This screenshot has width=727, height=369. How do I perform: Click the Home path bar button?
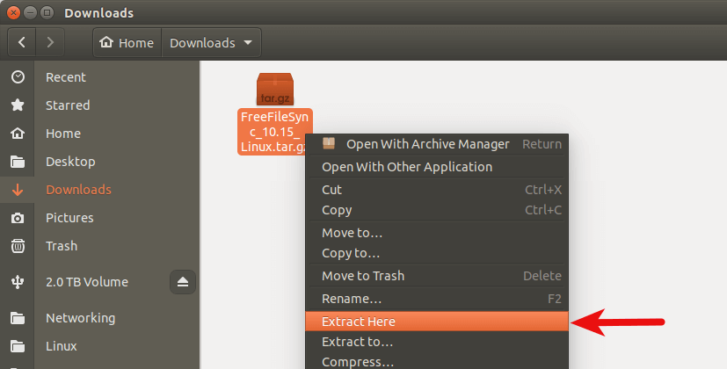(127, 42)
